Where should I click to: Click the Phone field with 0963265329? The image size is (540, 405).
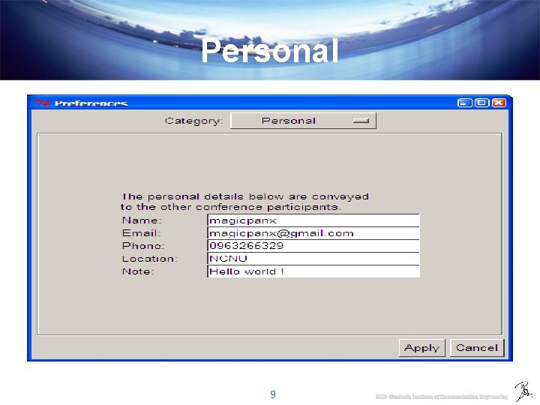(313, 246)
